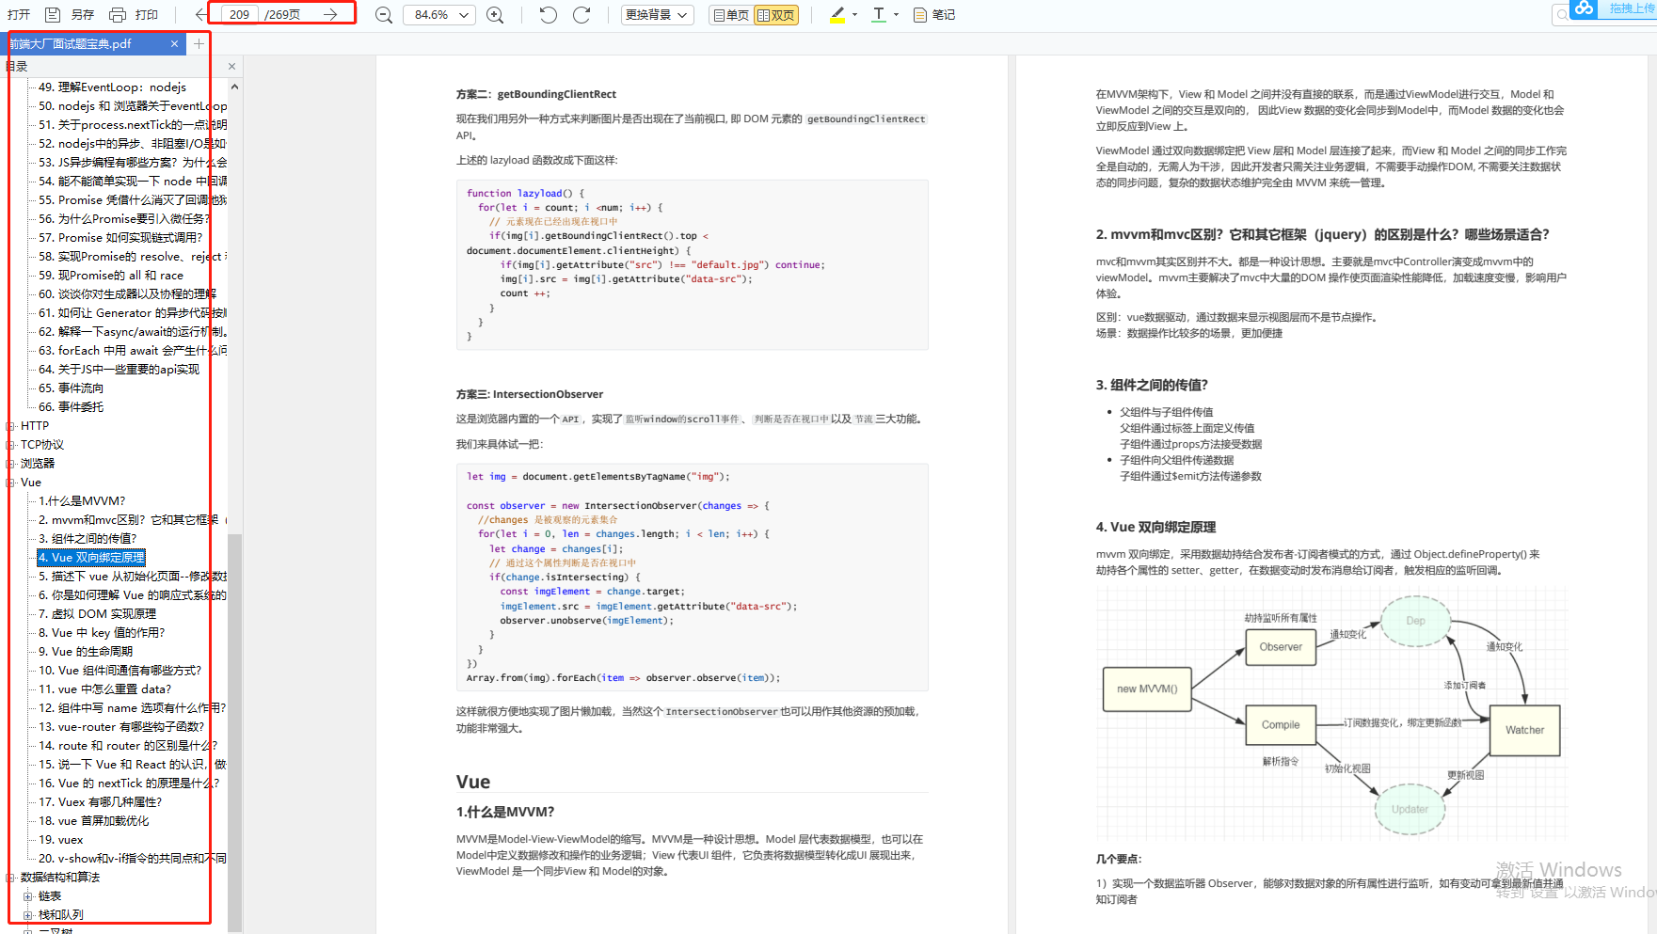Rotate the page clockwise
Image resolution: width=1657 pixels, height=934 pixels.
(x=582, y=15)
